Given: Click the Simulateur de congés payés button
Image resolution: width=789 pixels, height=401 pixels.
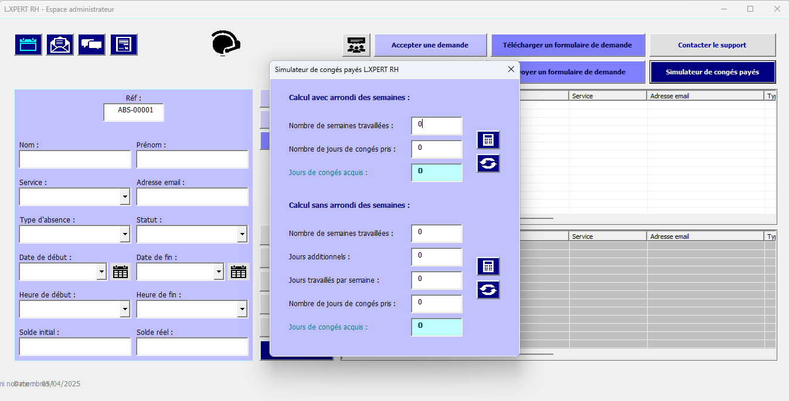Looking at the screenshot, I should pyautogui.click(x=712, y=72).
